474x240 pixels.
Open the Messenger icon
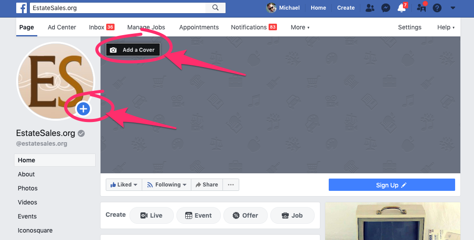(x=386, y=8)
